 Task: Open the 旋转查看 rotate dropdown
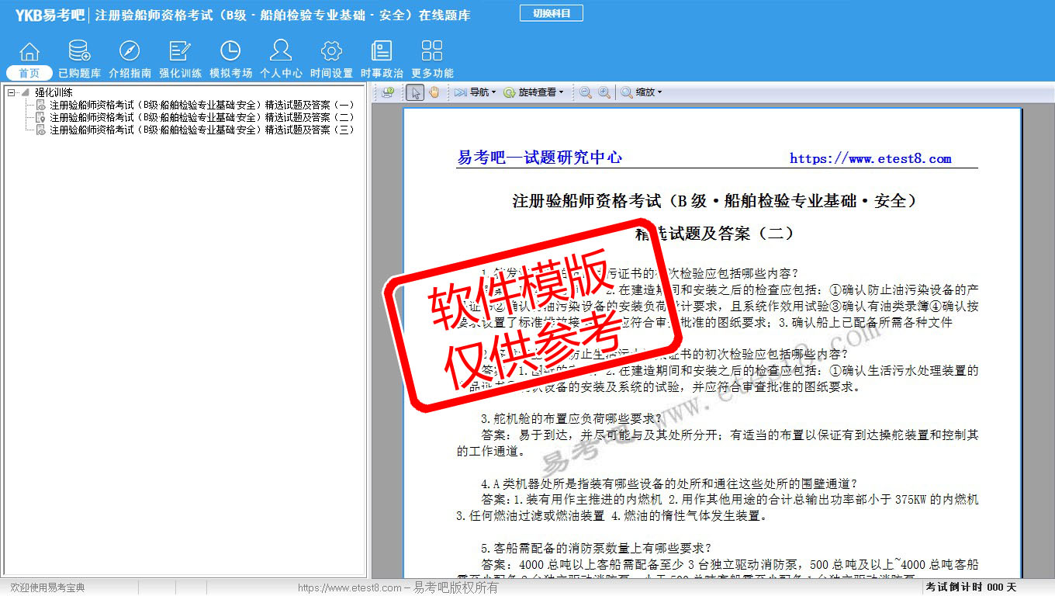coord(534,92)
